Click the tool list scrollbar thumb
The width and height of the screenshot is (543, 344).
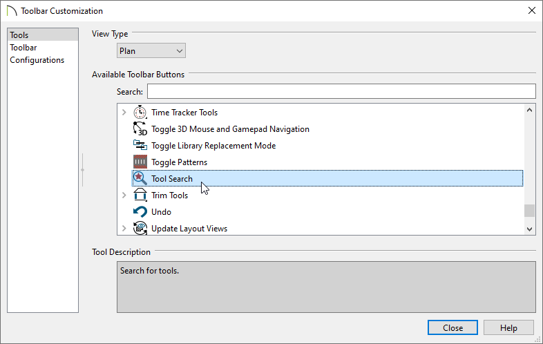pos(529,211)
